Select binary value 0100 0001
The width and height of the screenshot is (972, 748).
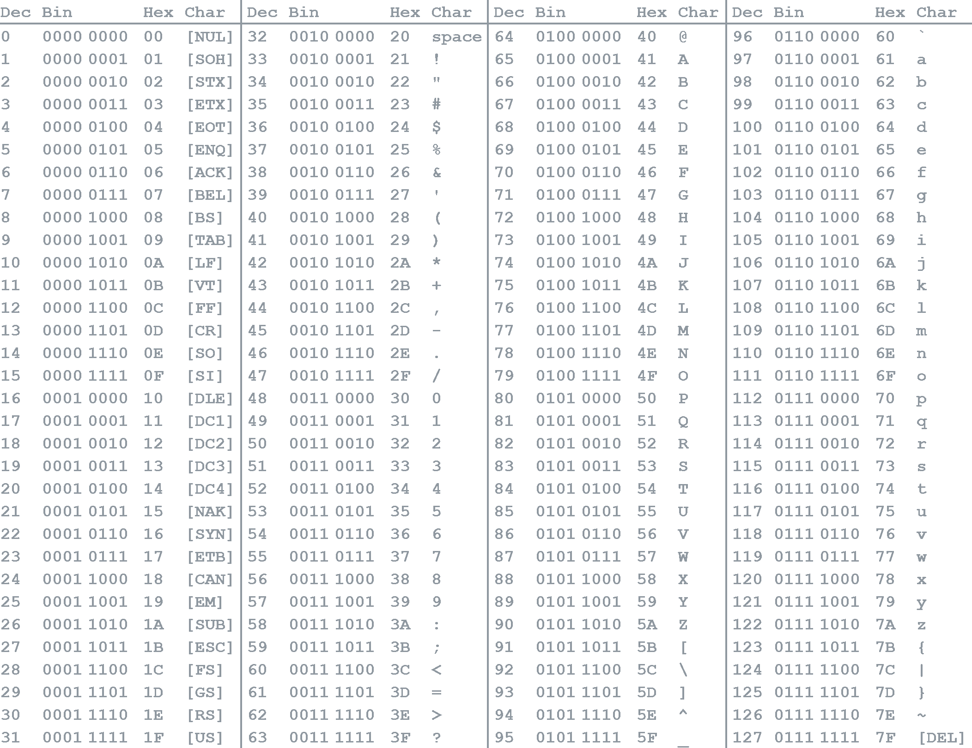[578, 59]
